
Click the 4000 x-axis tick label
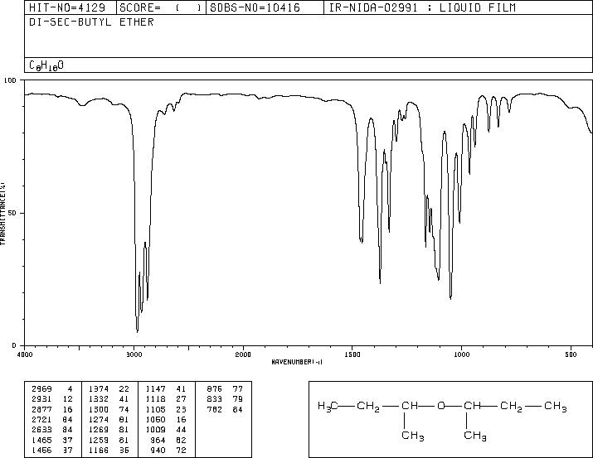click(25, 354)
